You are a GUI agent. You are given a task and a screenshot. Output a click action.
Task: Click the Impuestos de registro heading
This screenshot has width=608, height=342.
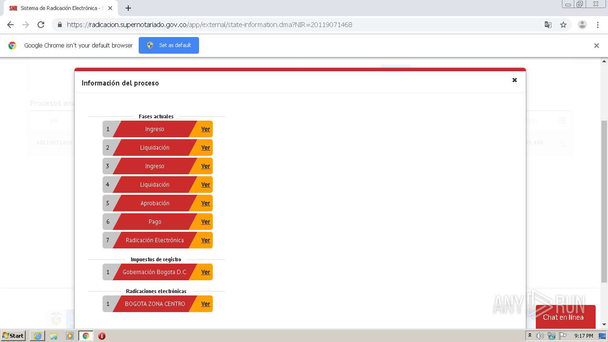click(x=156, y=259)
